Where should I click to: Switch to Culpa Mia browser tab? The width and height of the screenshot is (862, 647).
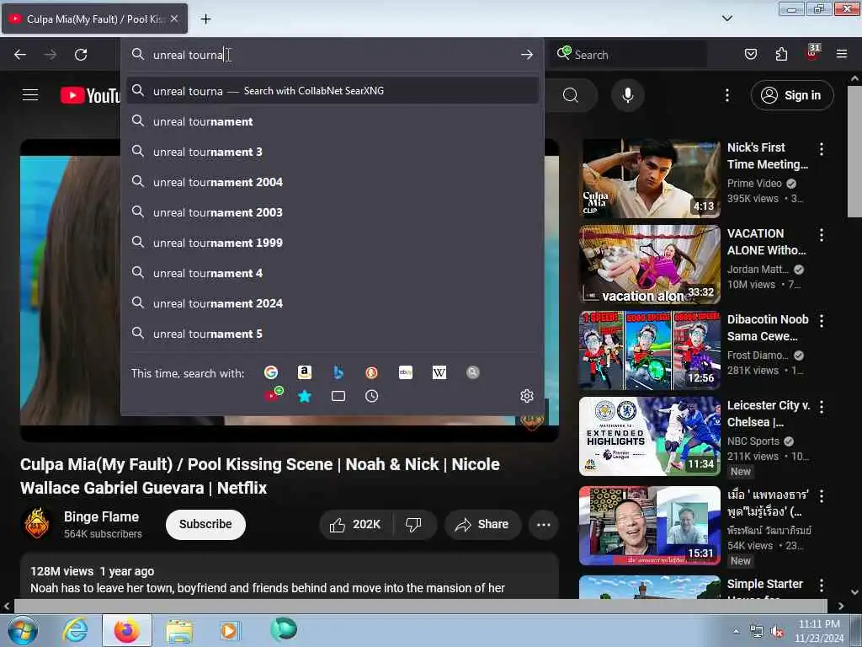pos(94,19)
